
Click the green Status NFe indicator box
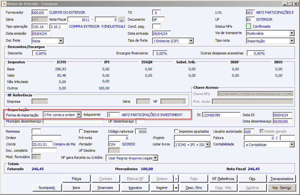[249, 26]
